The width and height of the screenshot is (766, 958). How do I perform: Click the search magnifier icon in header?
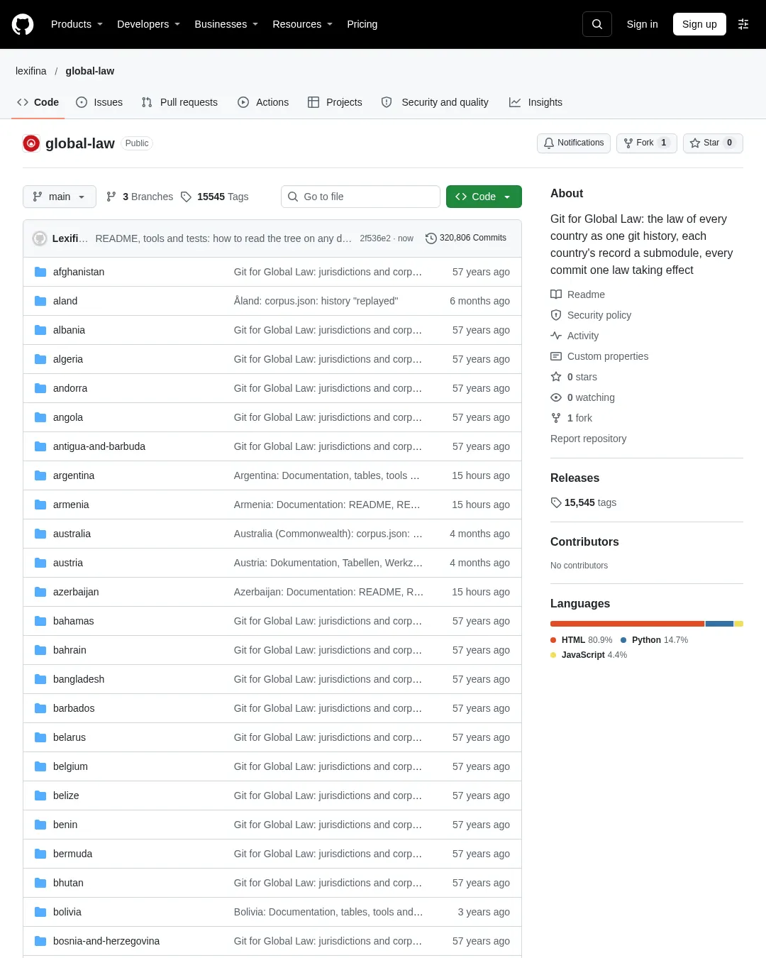[597, 24]
